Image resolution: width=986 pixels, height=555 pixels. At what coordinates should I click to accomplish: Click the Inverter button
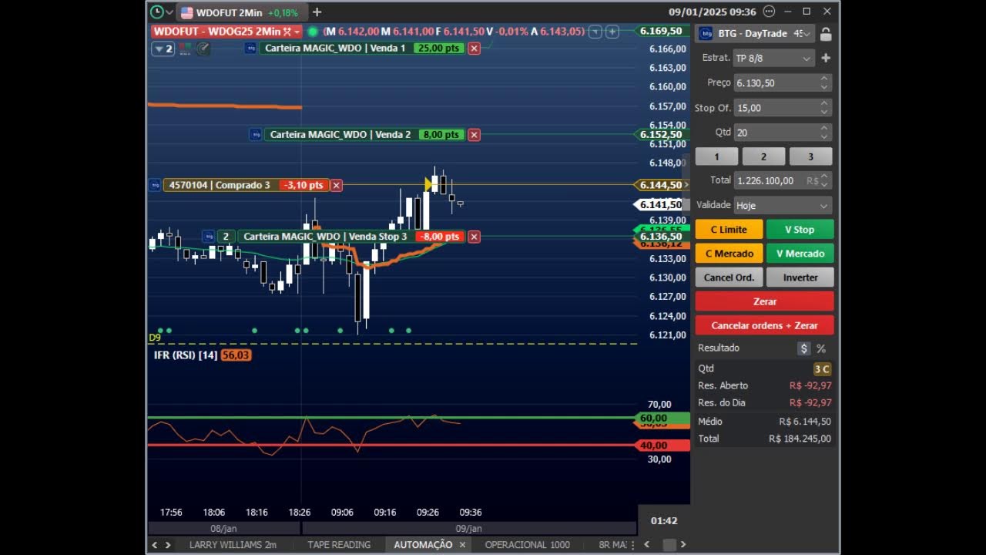click(800, 277)
